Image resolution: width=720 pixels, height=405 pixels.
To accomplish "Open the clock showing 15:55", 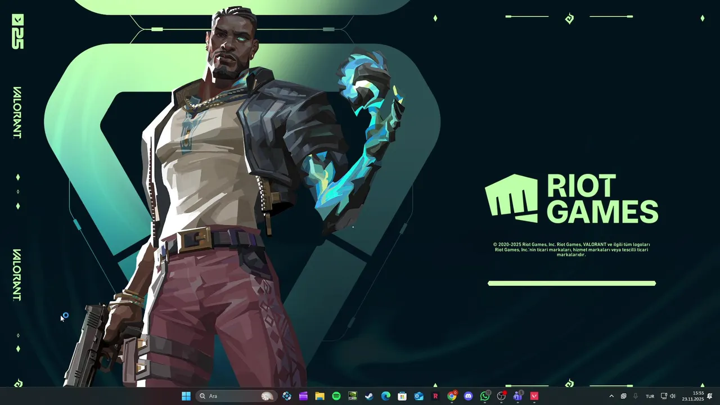I will (693, 396).
